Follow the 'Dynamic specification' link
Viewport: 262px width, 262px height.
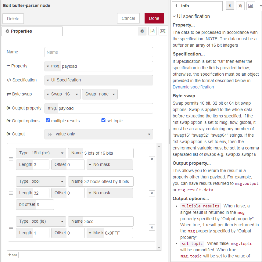(x=193, y=87)
